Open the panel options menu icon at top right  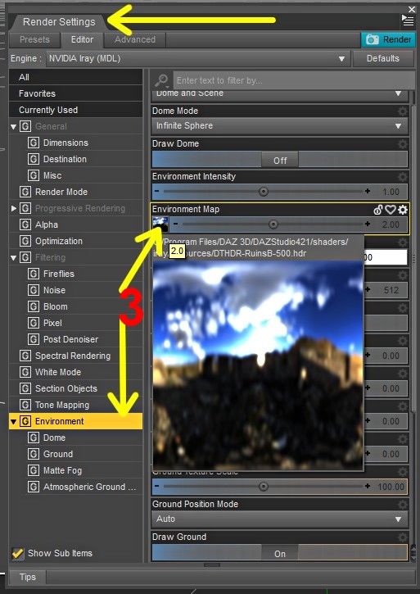pyautogui.click(x=408, y=20)
